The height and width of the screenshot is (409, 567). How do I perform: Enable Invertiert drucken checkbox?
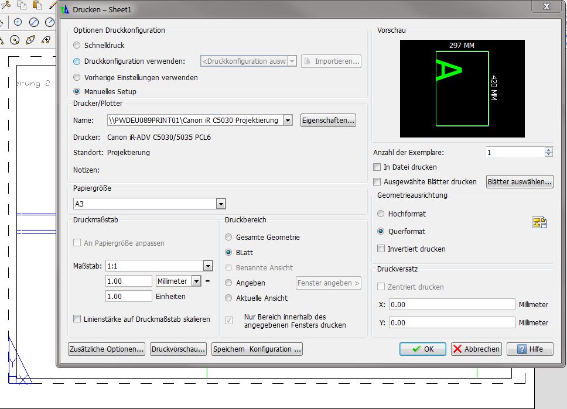tap(381, 249)
